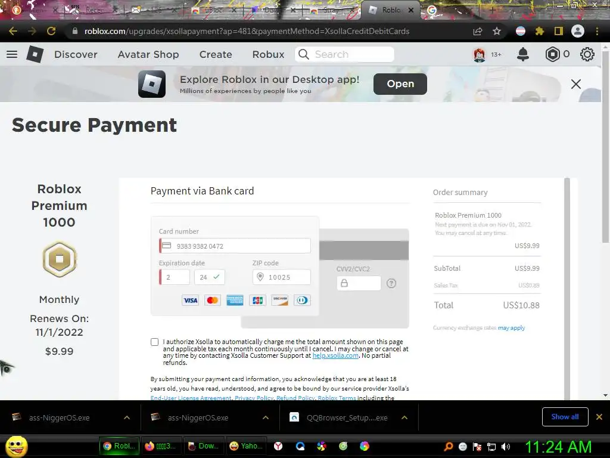Open the Robux balance icon
This screenshot has width=610, height=458.
(x=552, y=54)
